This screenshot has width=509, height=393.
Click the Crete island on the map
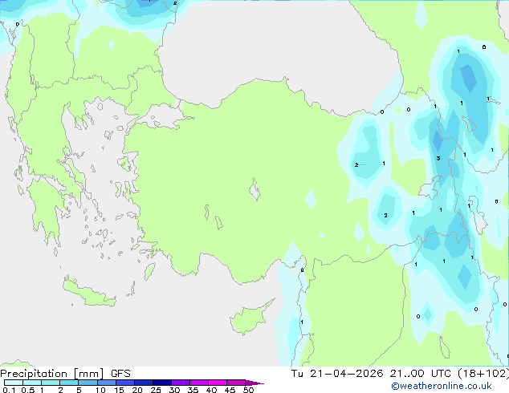point(89,293)
